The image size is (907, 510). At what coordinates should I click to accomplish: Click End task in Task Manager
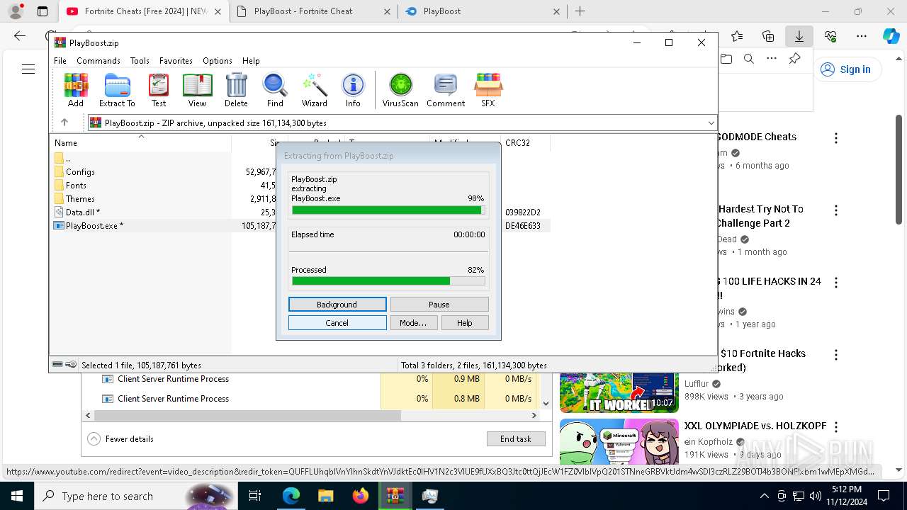click(x=516, y=438)
